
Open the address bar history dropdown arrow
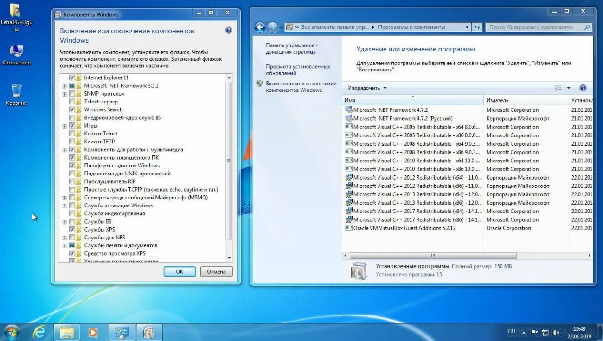pyautogui.click(x=467, y=27)
